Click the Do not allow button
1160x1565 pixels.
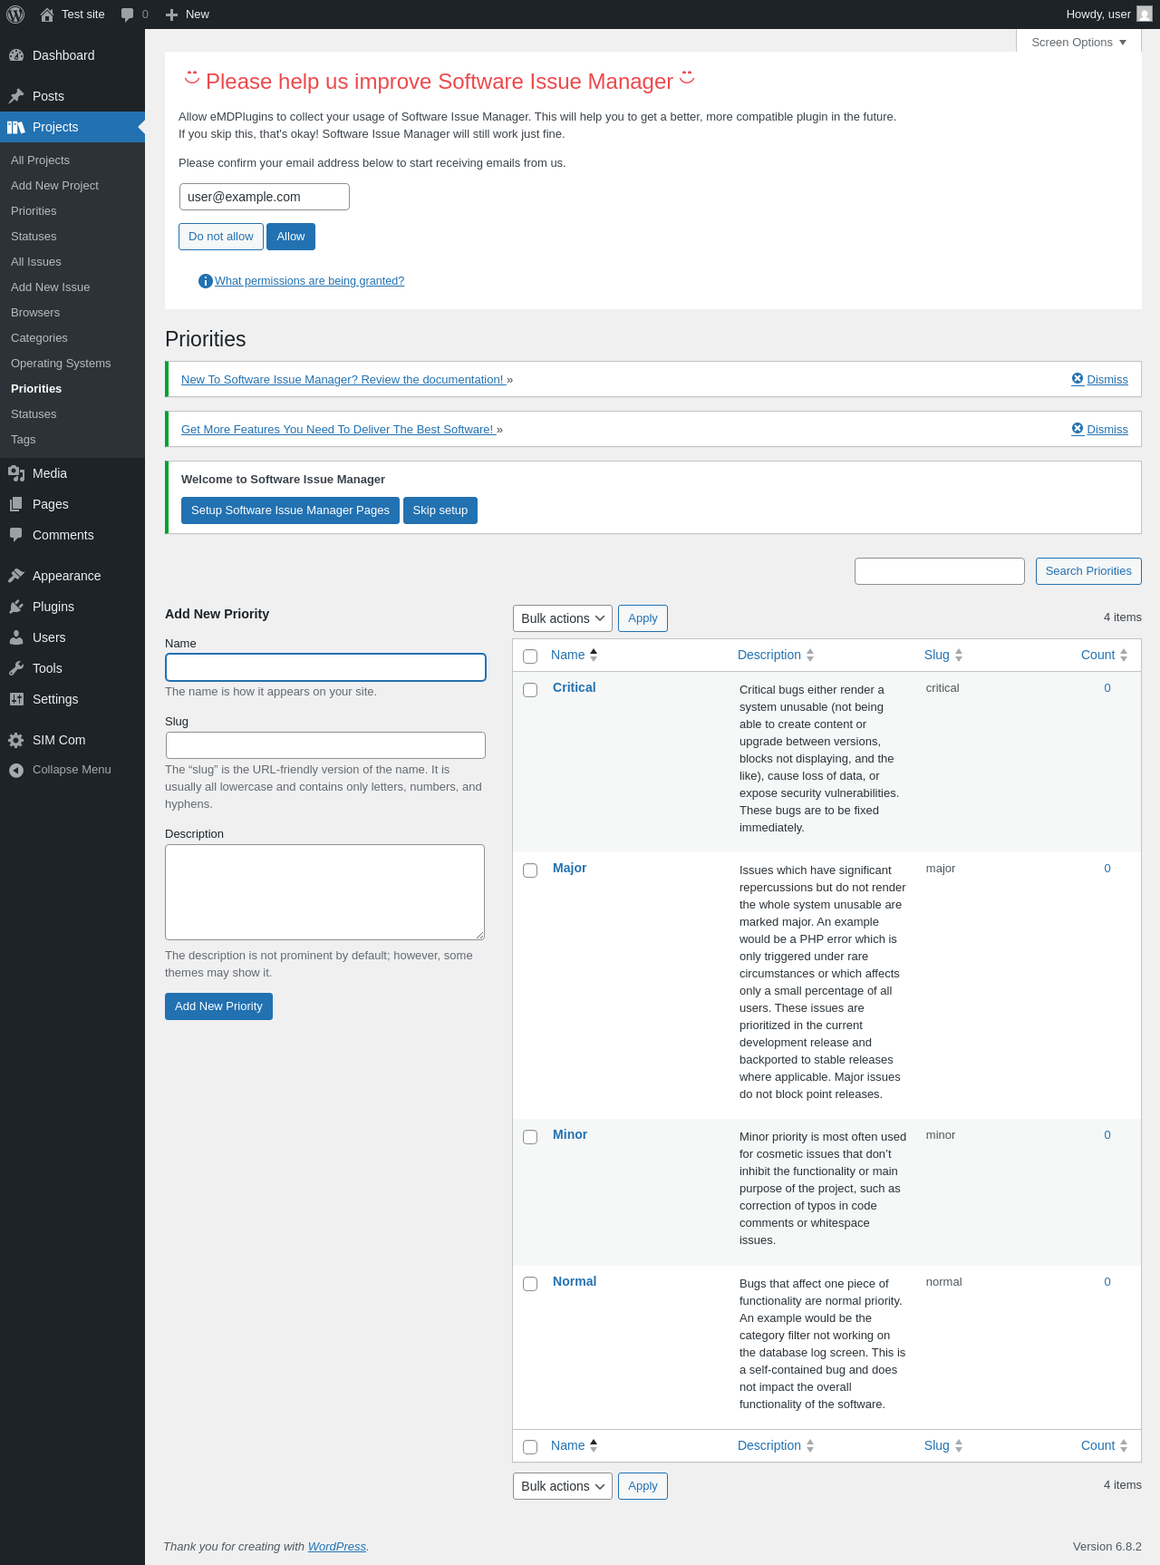(x=221, y=237)
